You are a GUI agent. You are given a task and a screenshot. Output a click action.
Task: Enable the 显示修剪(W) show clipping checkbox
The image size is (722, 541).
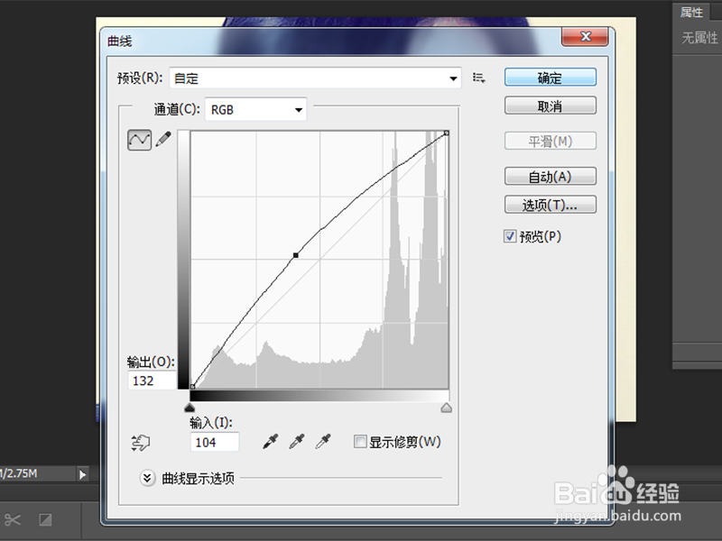pyautogui.click(x=359, y=442)
